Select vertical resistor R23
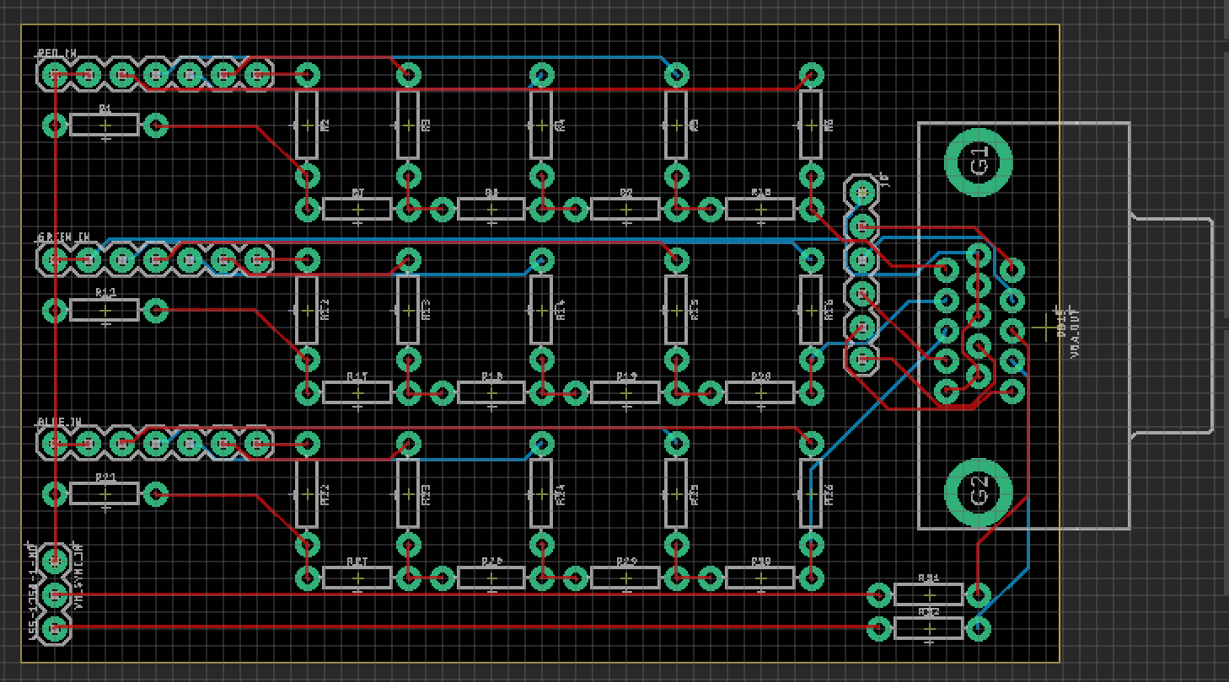This screenshot has height=682, width=1229. 408,493
